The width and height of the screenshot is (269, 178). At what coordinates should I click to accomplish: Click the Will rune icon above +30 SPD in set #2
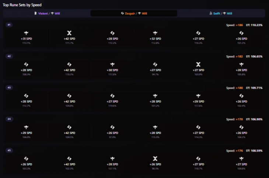coord(112,64)
